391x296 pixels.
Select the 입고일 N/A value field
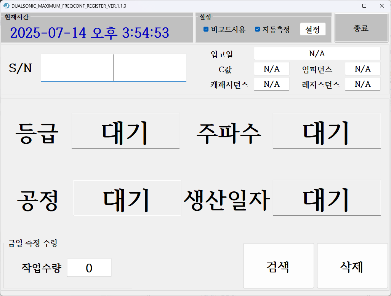(x=317, y=53)
